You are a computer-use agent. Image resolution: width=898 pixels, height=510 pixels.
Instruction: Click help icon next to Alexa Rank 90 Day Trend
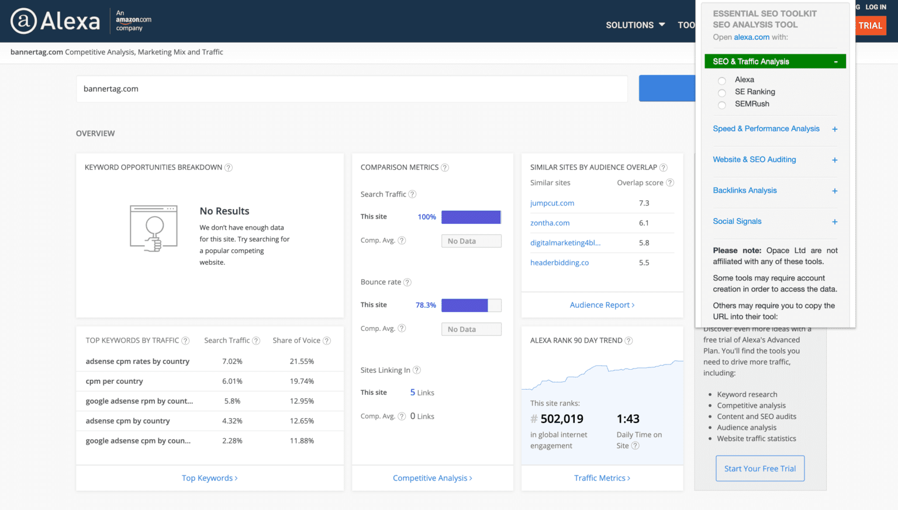628,341
